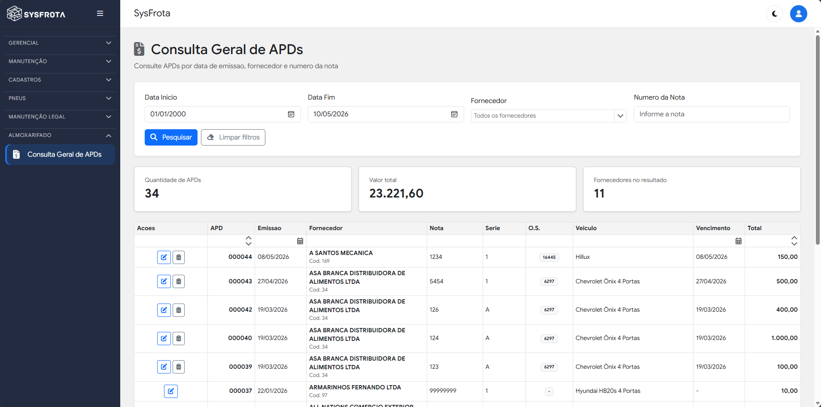Click the Nota column filter input
The width and height of the screenshot is (821, 407).
point(455,241)
